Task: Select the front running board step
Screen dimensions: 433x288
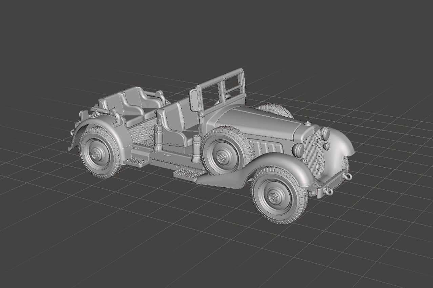Action: tap(188, 174)
